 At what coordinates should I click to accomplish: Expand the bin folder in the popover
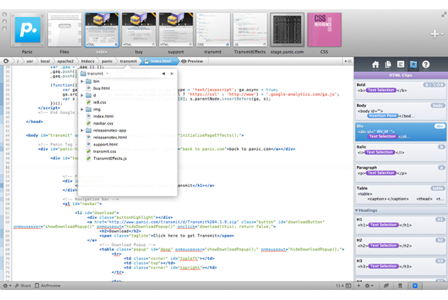coord(82,81)
